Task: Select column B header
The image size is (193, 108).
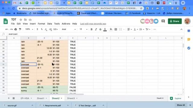Action: 29,38
